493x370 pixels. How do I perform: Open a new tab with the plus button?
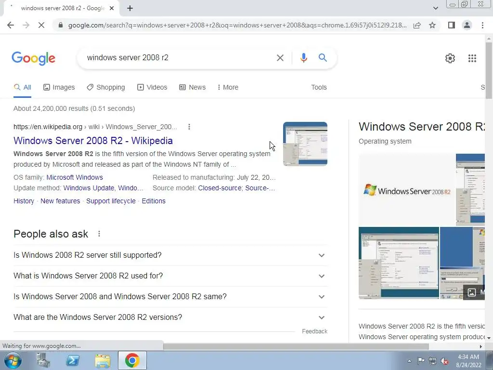[x=130, y=9]
